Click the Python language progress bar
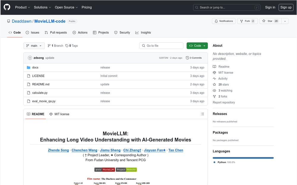This screenshot has height=185, width=297. click(x=243, y=158)
